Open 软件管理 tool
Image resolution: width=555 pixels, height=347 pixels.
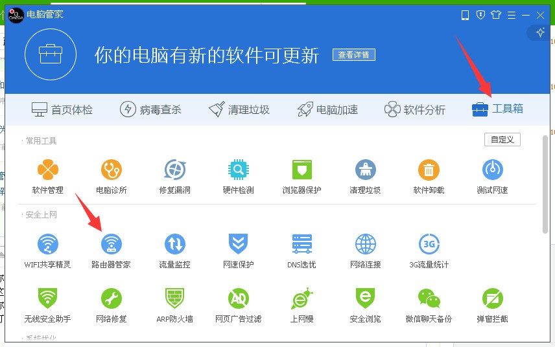(48, 176)
